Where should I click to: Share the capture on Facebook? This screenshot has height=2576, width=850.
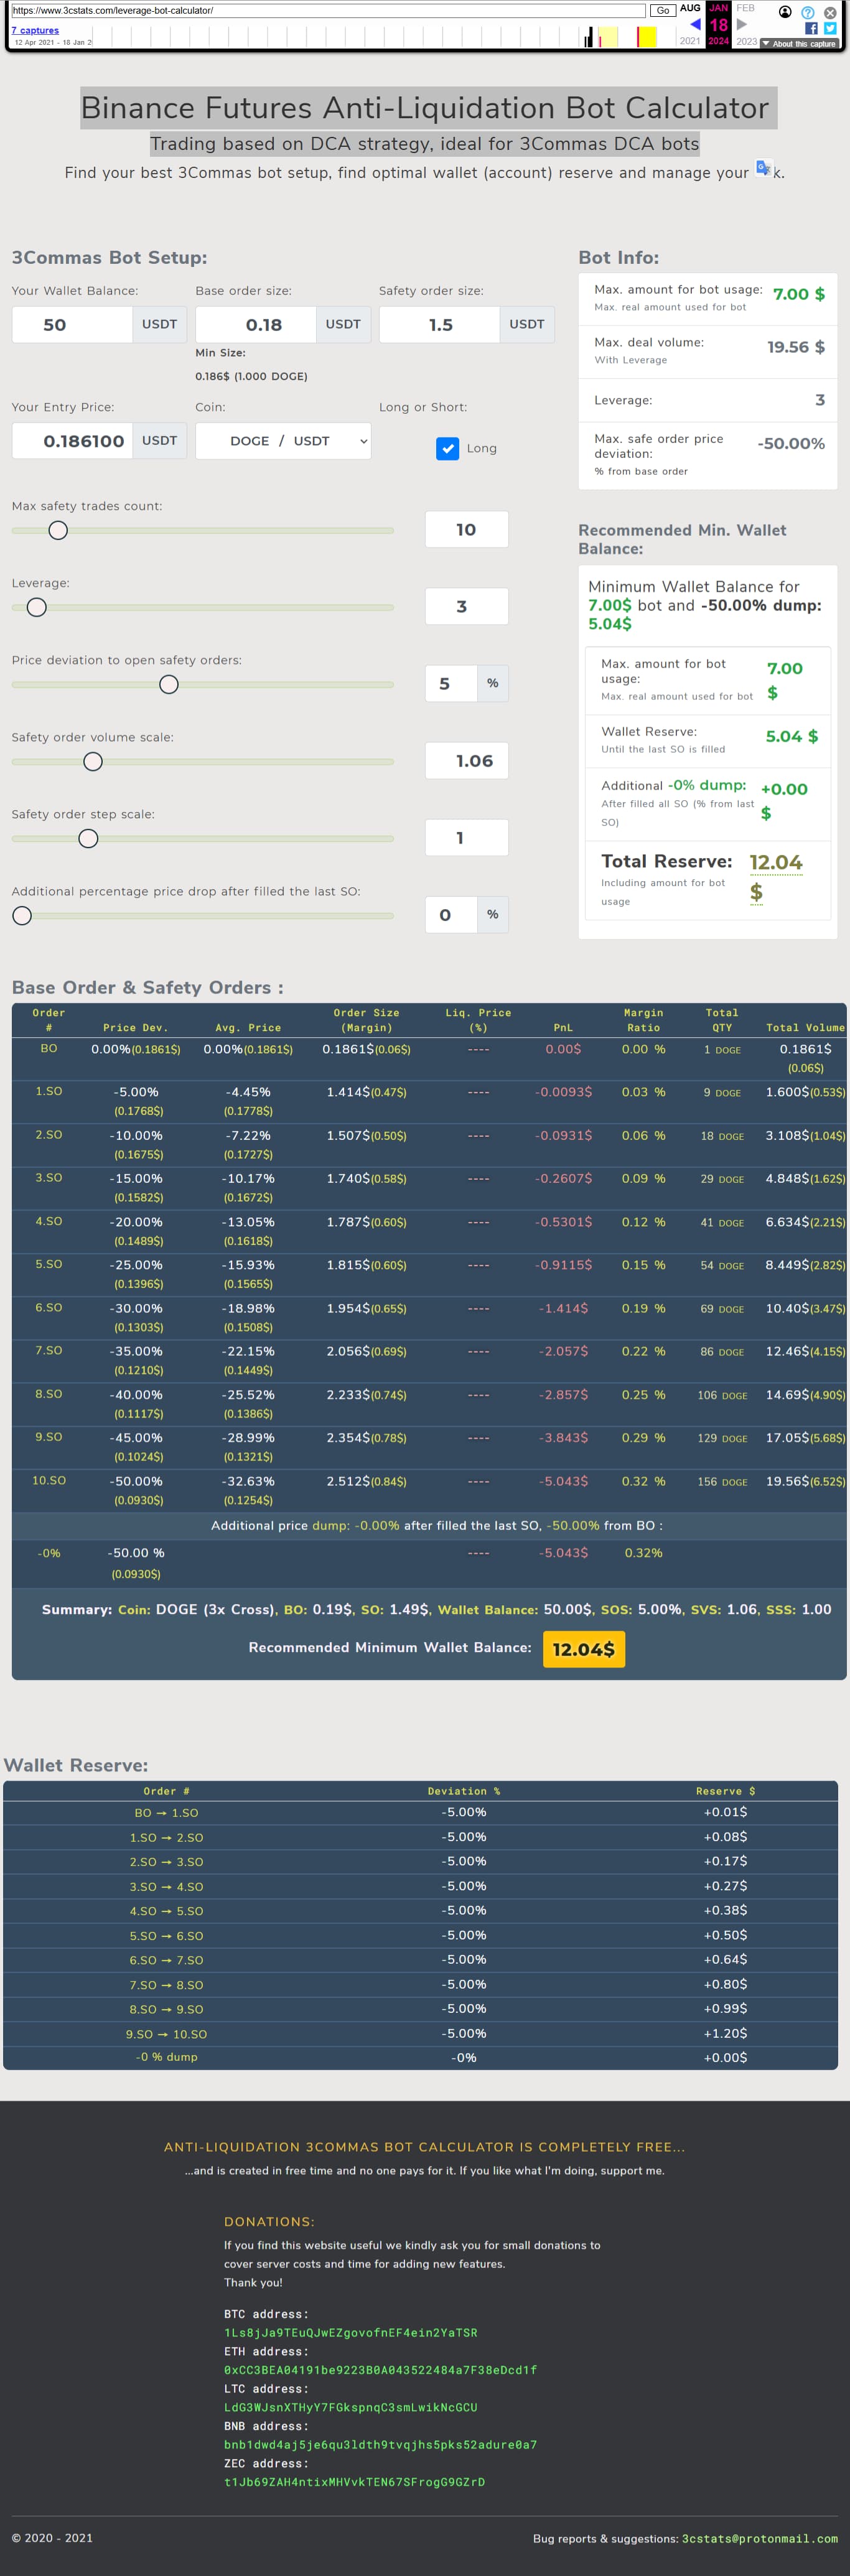[811, 28]
